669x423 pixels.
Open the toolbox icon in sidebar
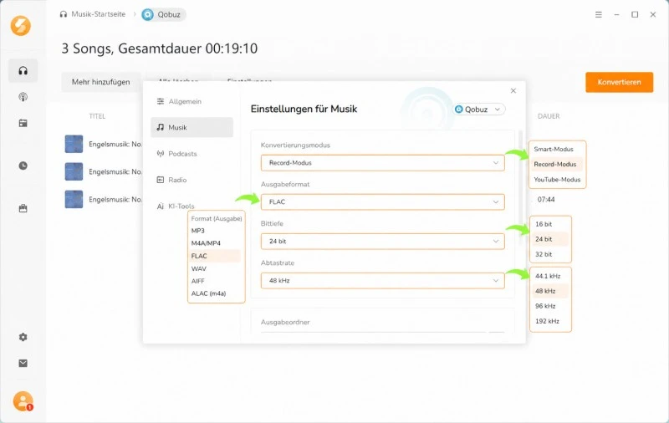(x=23, y=208)
